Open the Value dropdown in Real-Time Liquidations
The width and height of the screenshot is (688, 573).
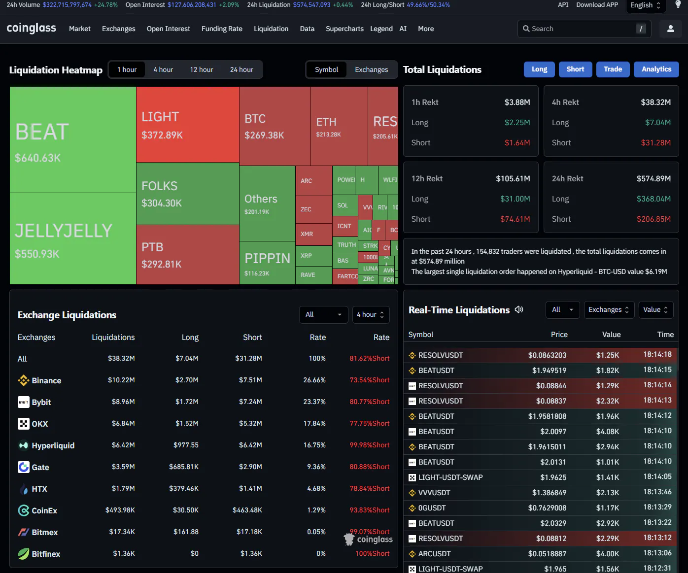(655, 310)
